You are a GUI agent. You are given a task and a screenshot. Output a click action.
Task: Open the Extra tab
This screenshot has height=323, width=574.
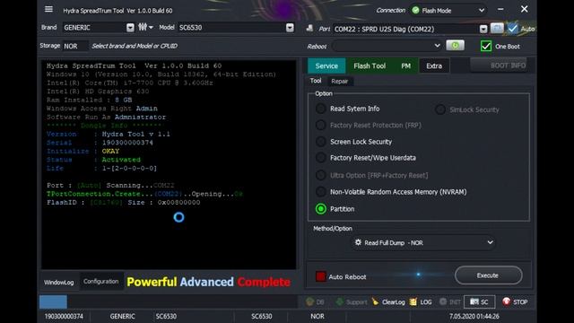click(x=434, y=65)
